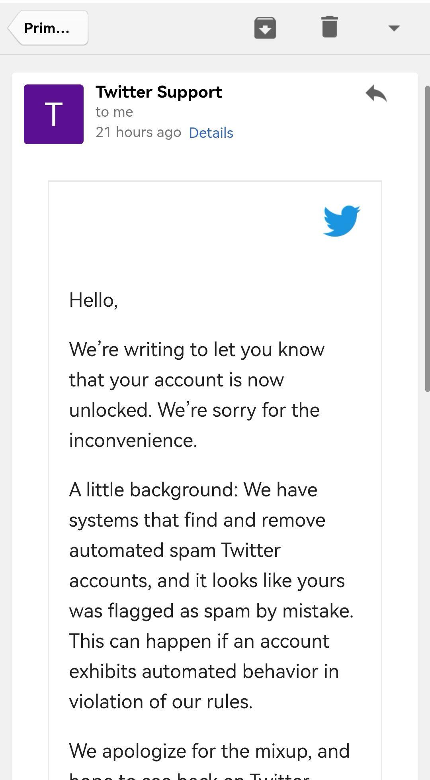Click the 'We're writing to let you know' line
The width and height of the screenshot is (430, 780).
197,349
